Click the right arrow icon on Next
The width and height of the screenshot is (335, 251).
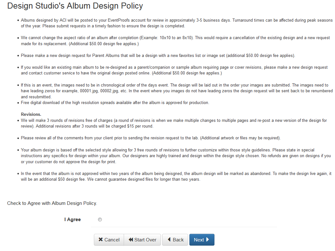[x=207, y=240]
